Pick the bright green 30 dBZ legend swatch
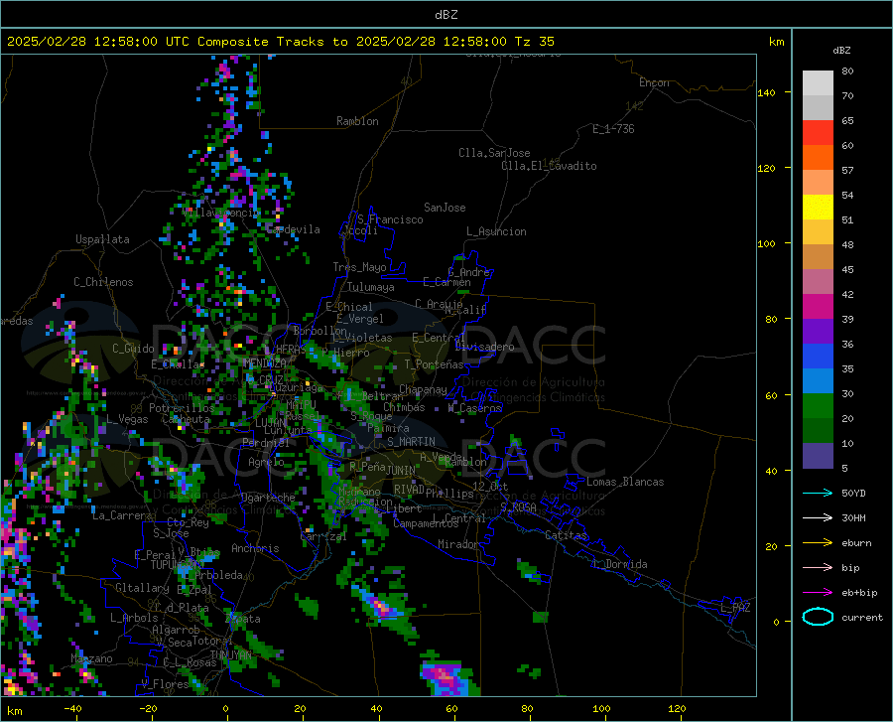The height and width of the screenshot is (722, 893). click(818, 406)
